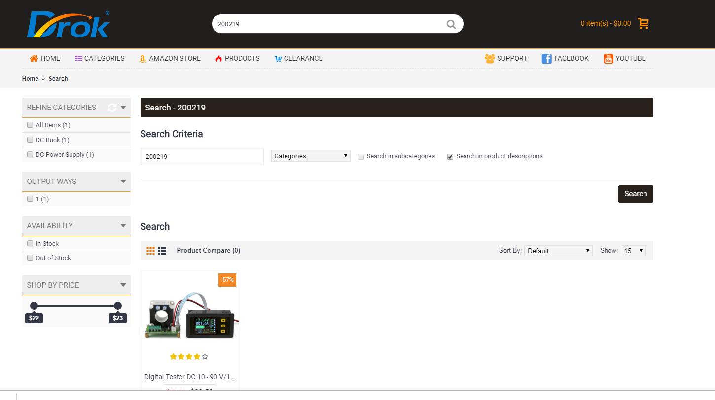Open the Clearance menu item
This screenshot has width=715, height=400.
click(x=298, y=58)
